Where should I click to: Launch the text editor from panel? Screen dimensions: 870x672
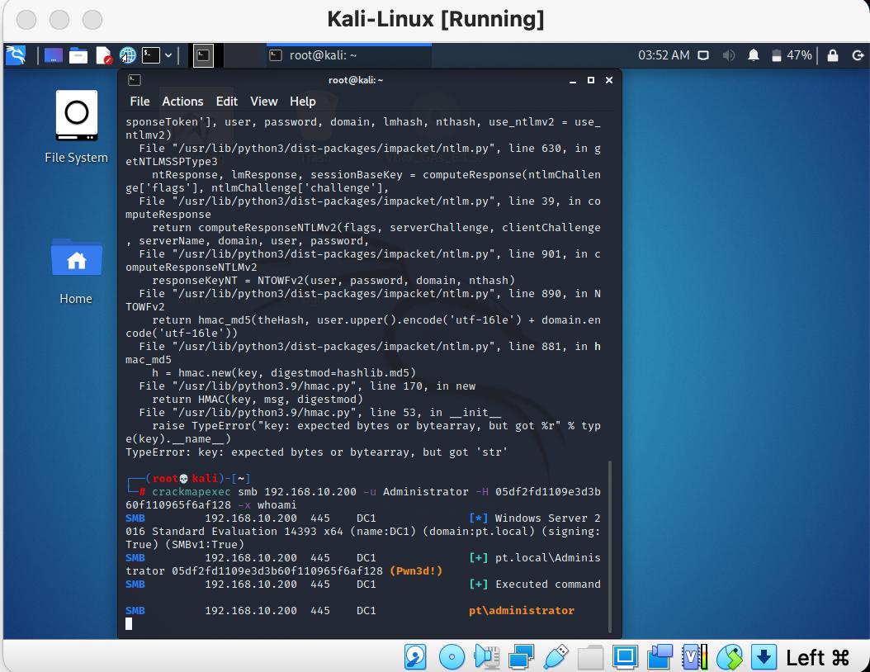(x=104, y=55)
